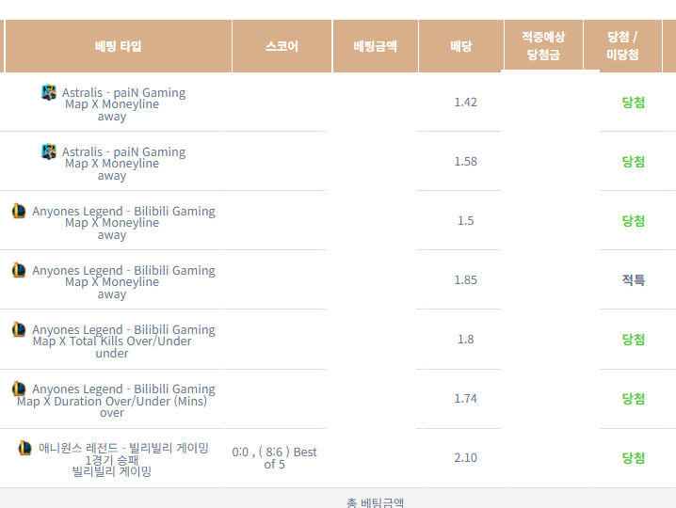Click the 1.42 odds value
The image size is (676, 508).
tap(466, 103)
